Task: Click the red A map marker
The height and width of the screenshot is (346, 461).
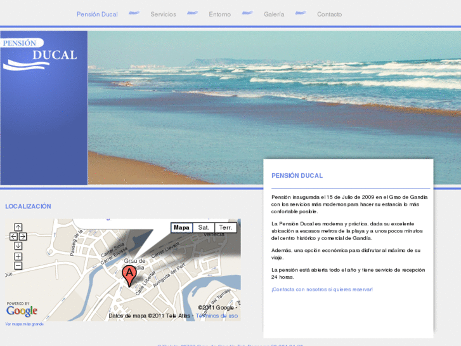Action: 129,276
